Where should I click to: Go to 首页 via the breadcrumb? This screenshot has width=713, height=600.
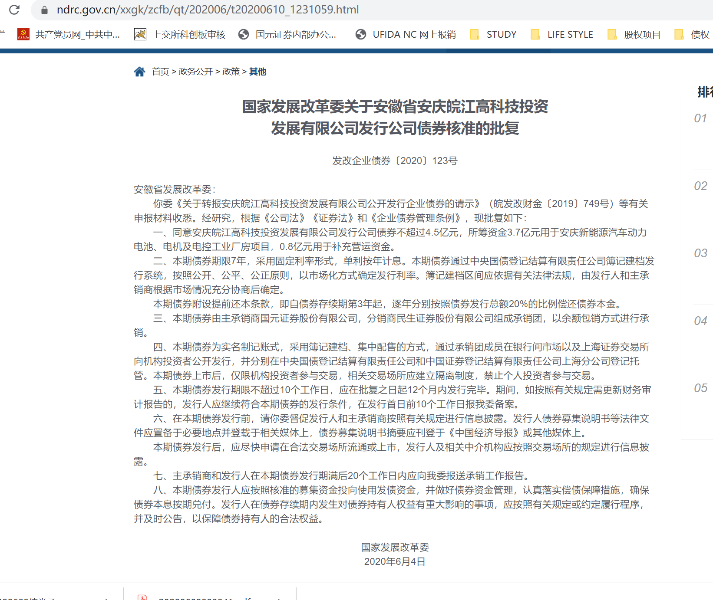[160, 72]
